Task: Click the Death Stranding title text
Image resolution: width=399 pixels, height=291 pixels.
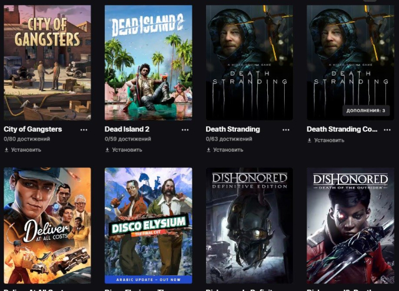Action: (x=232, y=129)
